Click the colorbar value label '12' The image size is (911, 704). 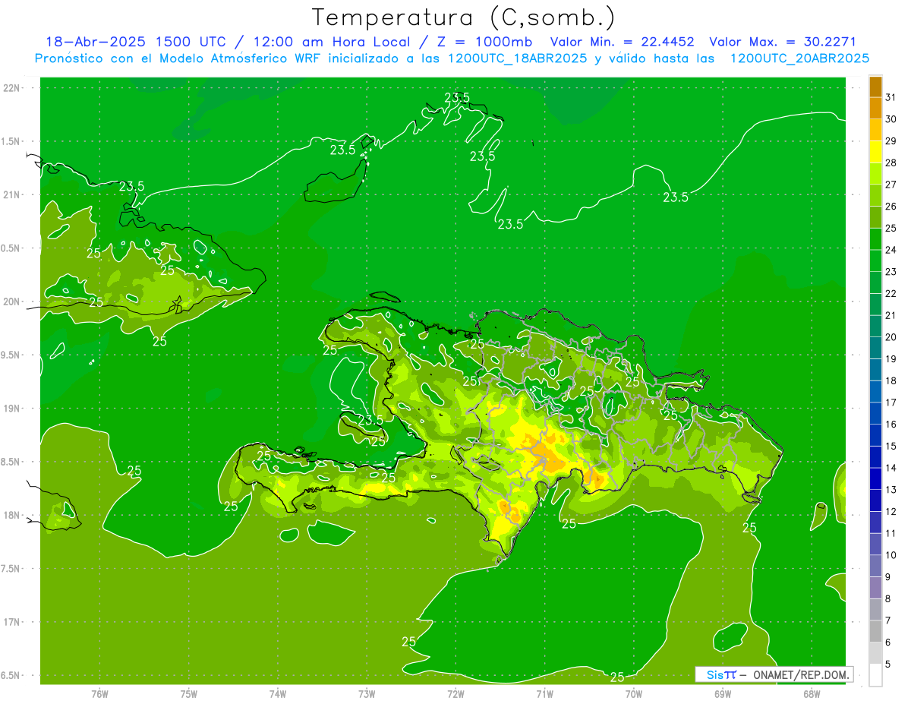click(891, 512)
